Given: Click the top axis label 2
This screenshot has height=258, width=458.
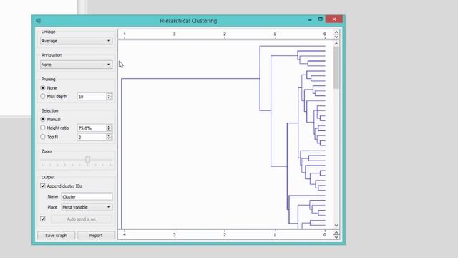Looking at the screenshot, I should [225, 34].
